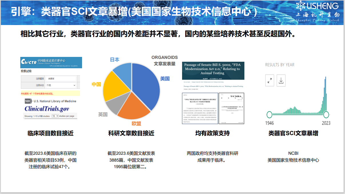Click the Passage of Senate Bill link
Viewport: 345px width, 194px height.
click(213, 86)
